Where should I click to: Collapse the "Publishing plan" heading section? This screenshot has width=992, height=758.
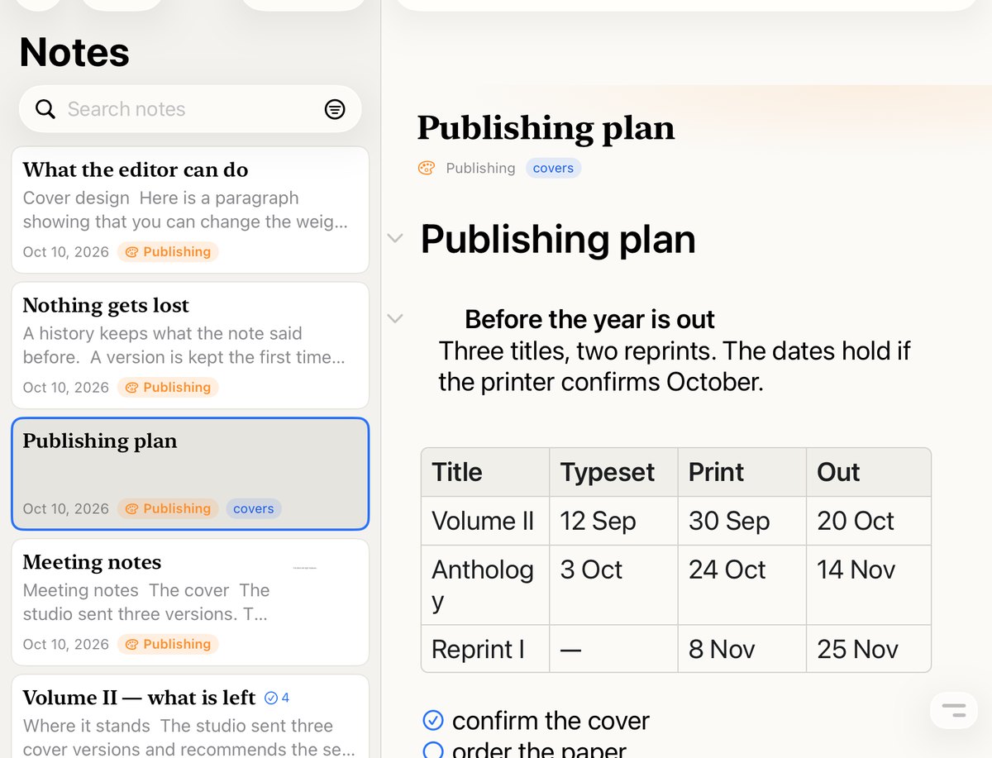click(x=395, y=238)
